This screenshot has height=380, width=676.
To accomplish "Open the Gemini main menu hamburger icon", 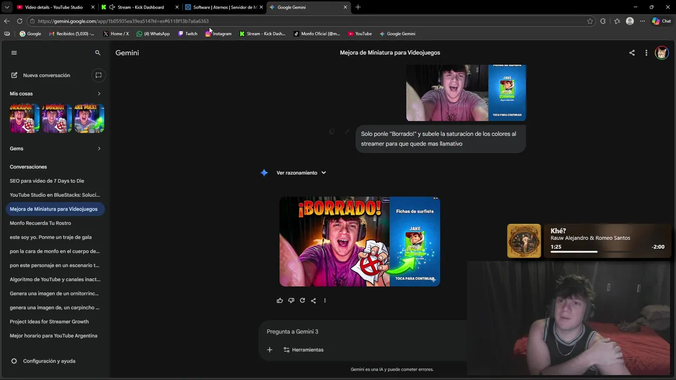I will pos(14,53).
